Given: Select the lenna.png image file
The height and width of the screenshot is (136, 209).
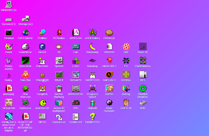Looking at the screenshot, I should pyautogui.click(x=9, y=89).
